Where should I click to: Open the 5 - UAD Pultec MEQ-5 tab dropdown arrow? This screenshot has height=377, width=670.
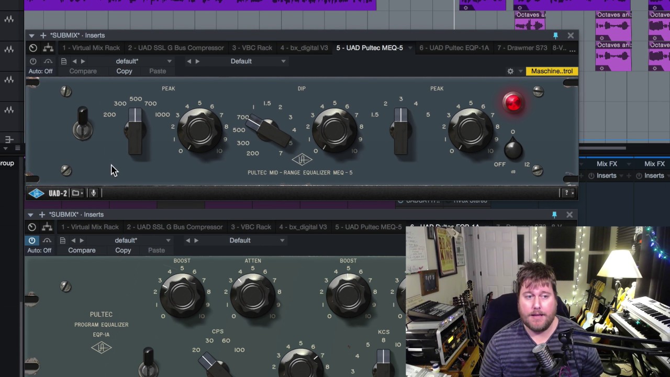410,48
